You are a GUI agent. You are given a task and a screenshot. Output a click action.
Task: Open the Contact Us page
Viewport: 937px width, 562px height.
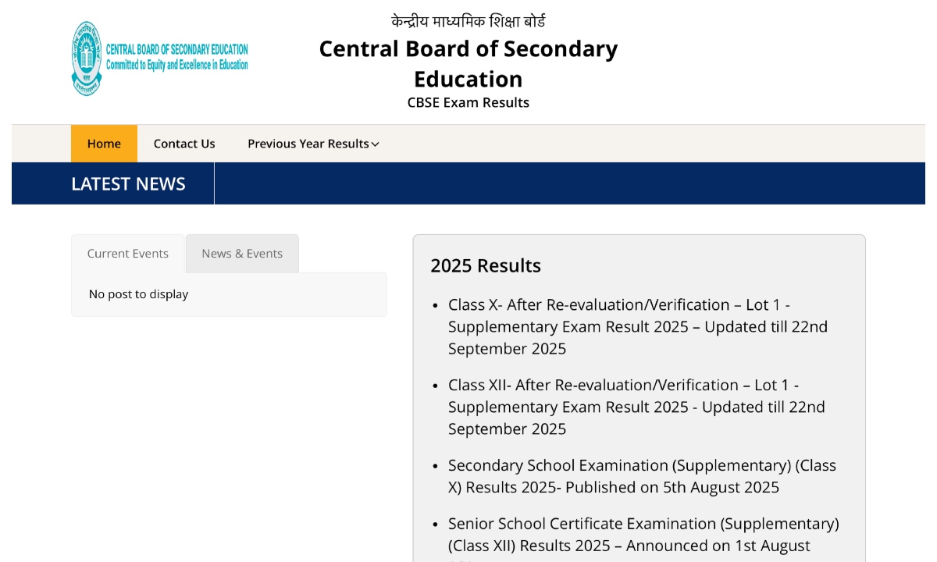(x=184, y=144)
